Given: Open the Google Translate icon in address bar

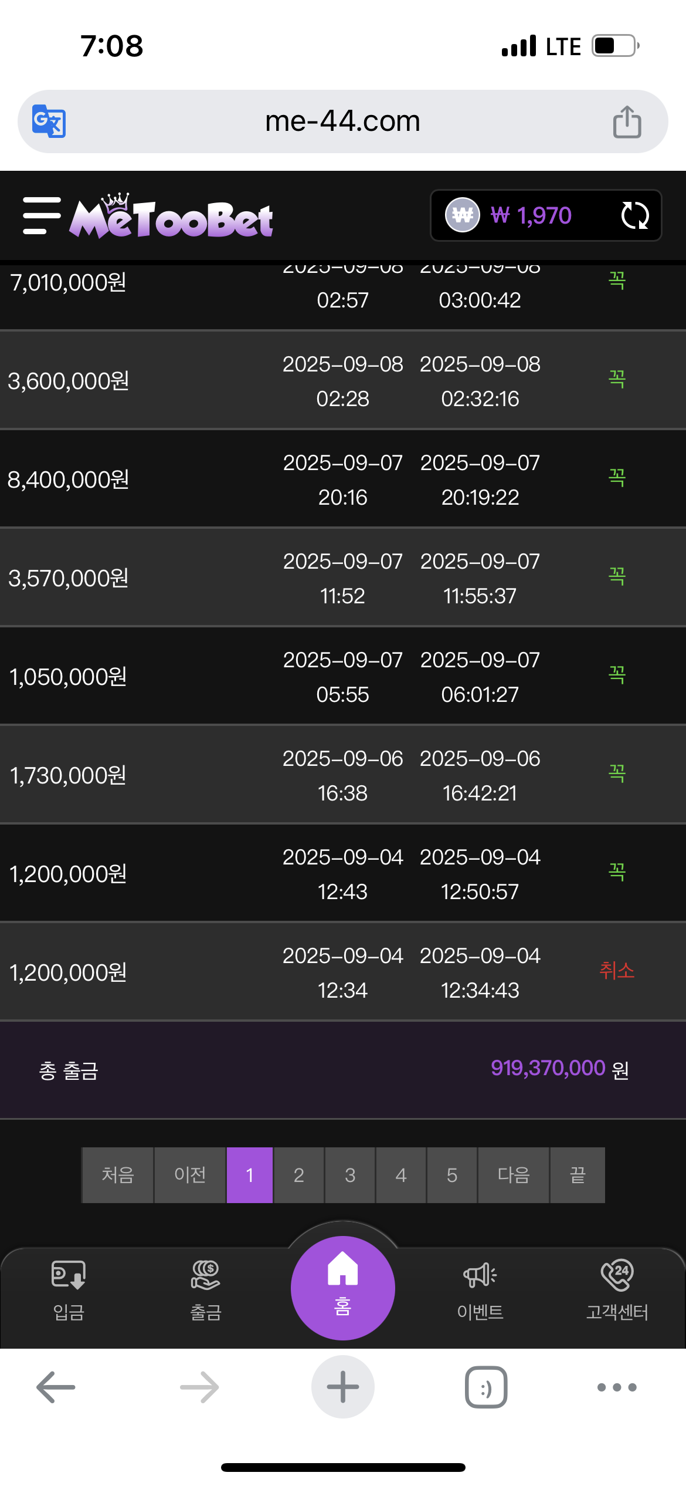Looking at the screenshot, I should [x=49, y=121].
